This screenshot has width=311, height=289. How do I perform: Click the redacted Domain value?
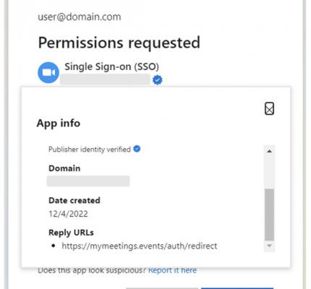(x=88, y=181)
